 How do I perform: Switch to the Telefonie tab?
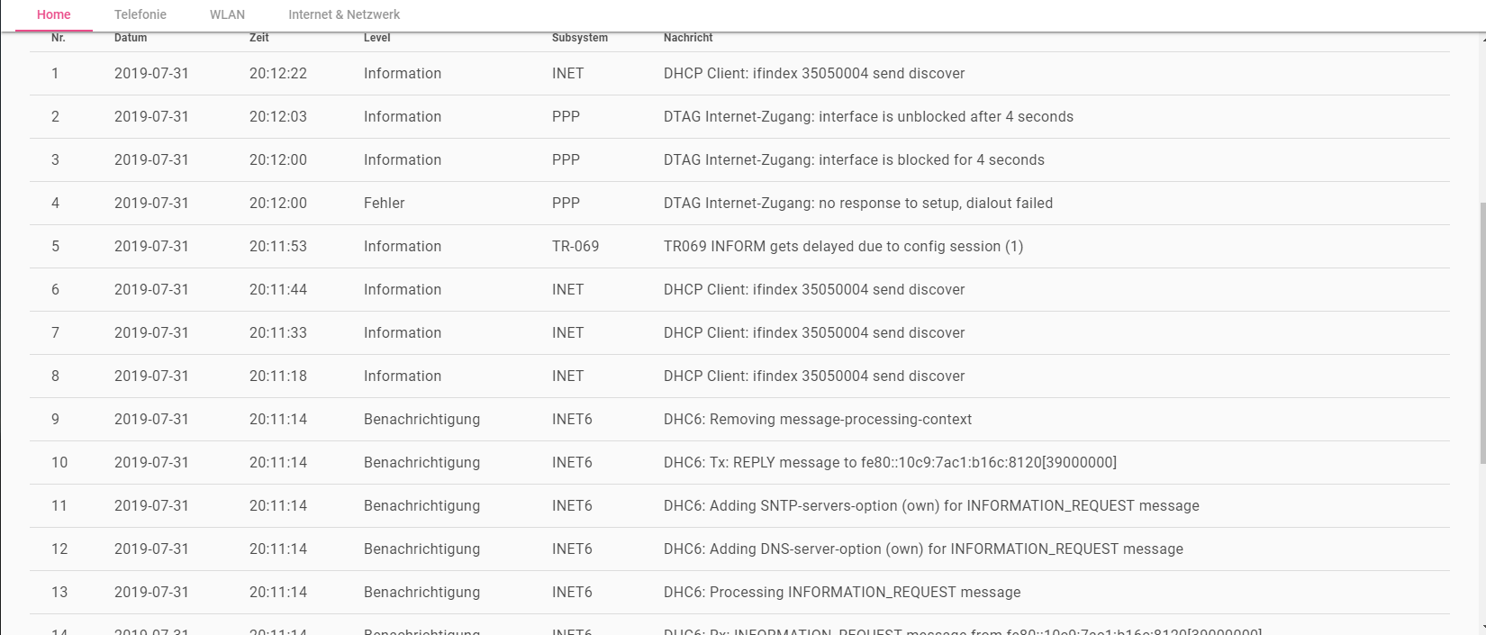(x=140, y=14)
